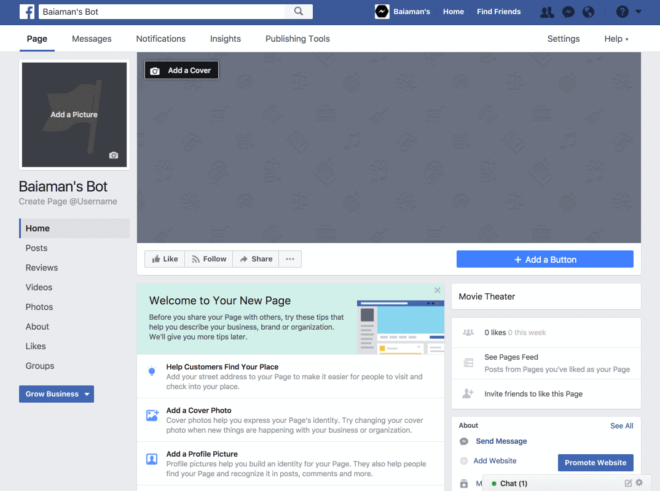Open page Settings
660x491 pixels.
[x=563, y=39]
